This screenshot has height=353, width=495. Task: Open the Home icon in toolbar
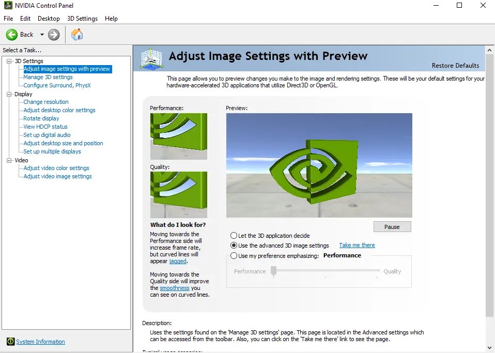[x=76, y=35]
